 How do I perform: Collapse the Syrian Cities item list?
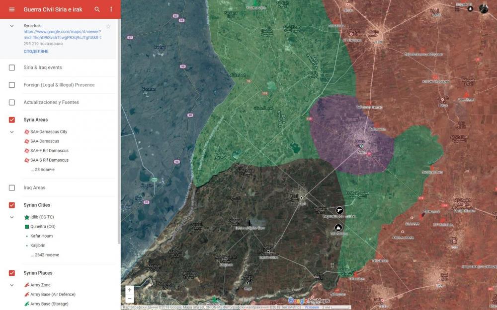(x=12, y=217)
